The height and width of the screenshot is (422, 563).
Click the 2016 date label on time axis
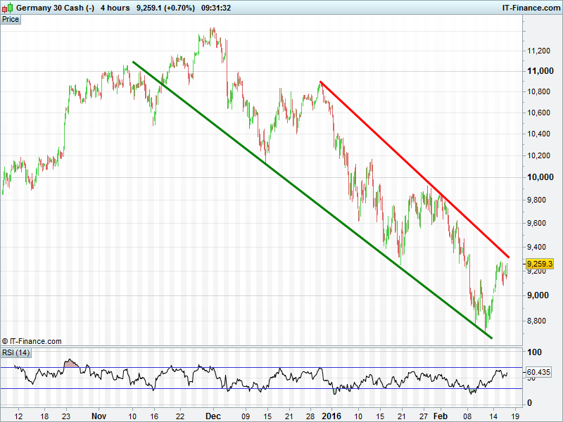[331, 416]
